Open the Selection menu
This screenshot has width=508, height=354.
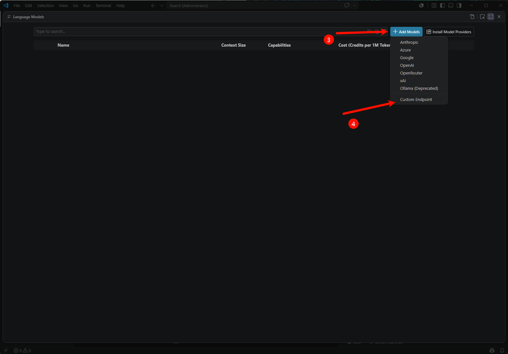point(45,5)
